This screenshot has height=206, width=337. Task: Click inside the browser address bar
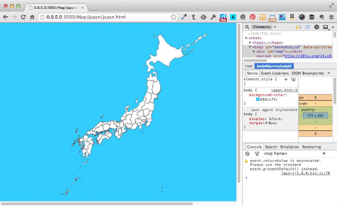click(x=99, y=17)
